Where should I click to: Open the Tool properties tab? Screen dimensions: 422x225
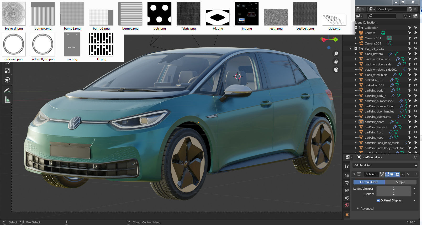click(347, 166)
